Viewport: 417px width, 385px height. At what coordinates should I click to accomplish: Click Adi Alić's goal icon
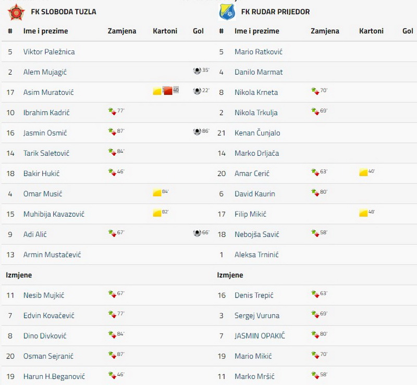(197, 233)
